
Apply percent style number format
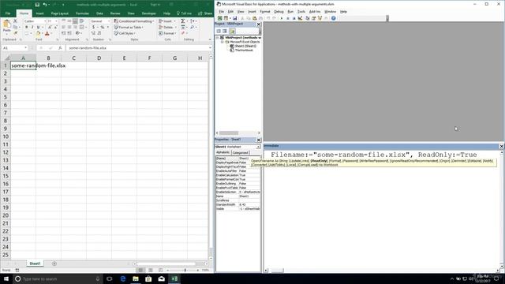(x=103, y=28)
